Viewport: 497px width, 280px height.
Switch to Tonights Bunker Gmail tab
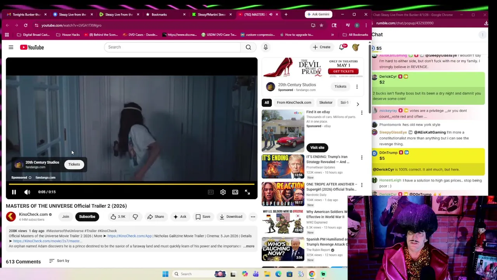click(x=26, y=14)
